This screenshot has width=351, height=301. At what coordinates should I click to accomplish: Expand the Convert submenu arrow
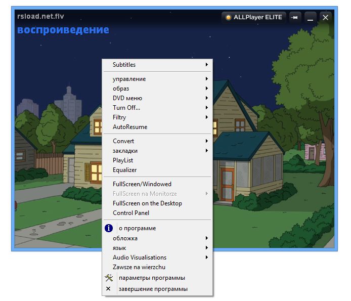coord(207,141)
